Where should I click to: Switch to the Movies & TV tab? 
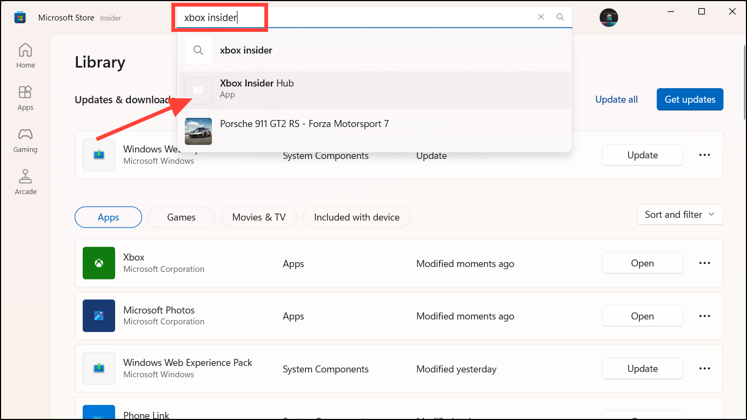[x=259, y=217]
